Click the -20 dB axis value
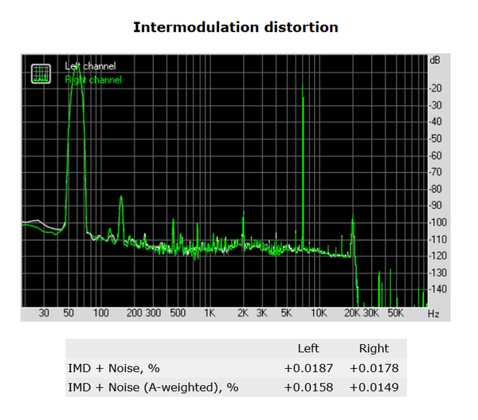The height and width of the screenshot is (420, 478). [x=435, y=88]
